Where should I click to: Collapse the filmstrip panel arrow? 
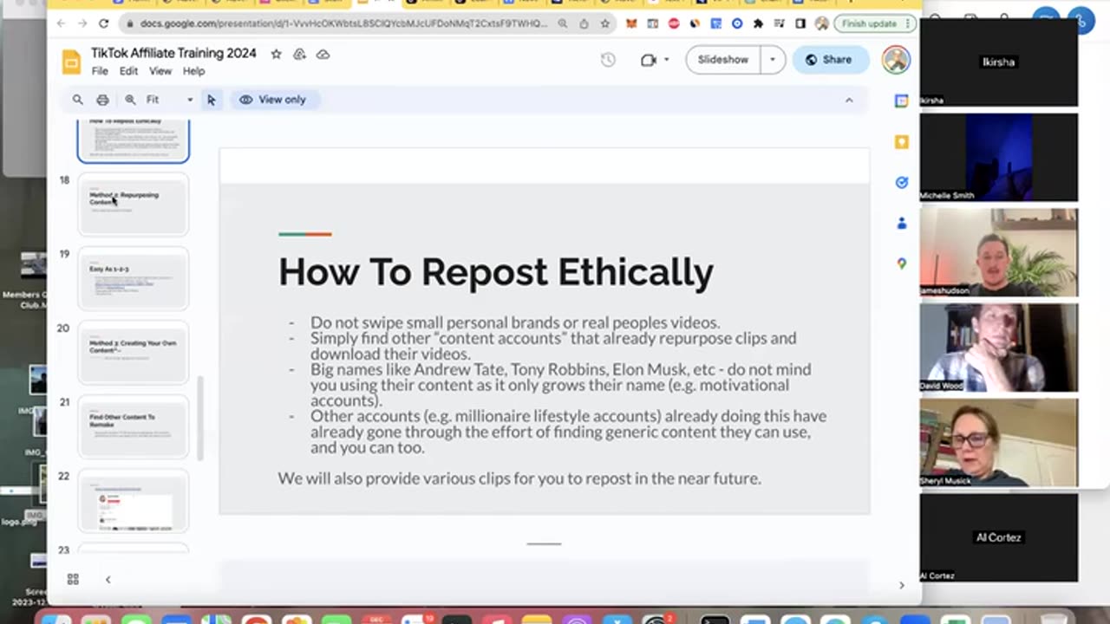pyautogui.click(x=108, y=579)
